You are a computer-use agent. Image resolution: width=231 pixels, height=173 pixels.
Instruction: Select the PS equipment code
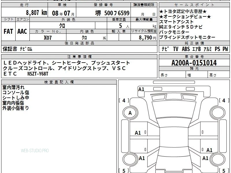[x=217, y=49]
